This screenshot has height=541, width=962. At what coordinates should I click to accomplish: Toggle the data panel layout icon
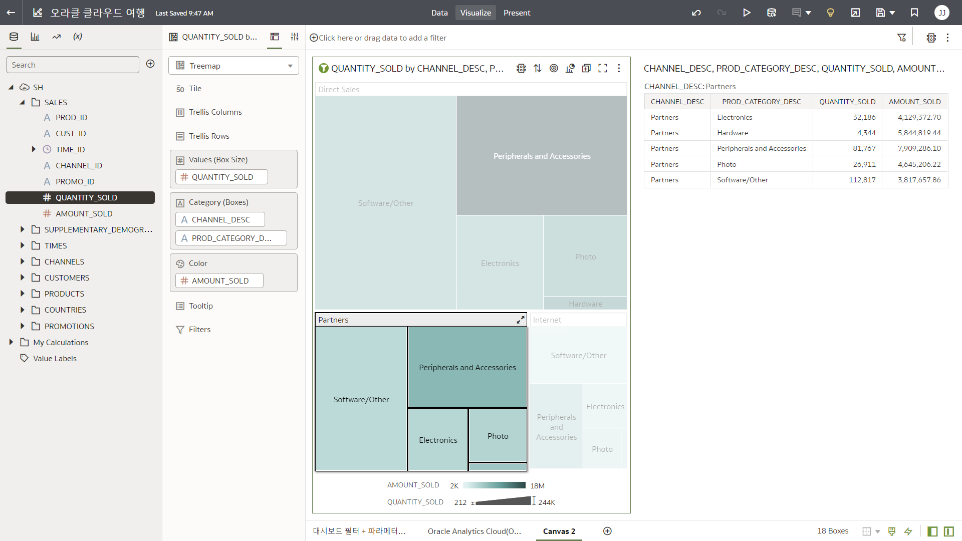coord(932,531)
